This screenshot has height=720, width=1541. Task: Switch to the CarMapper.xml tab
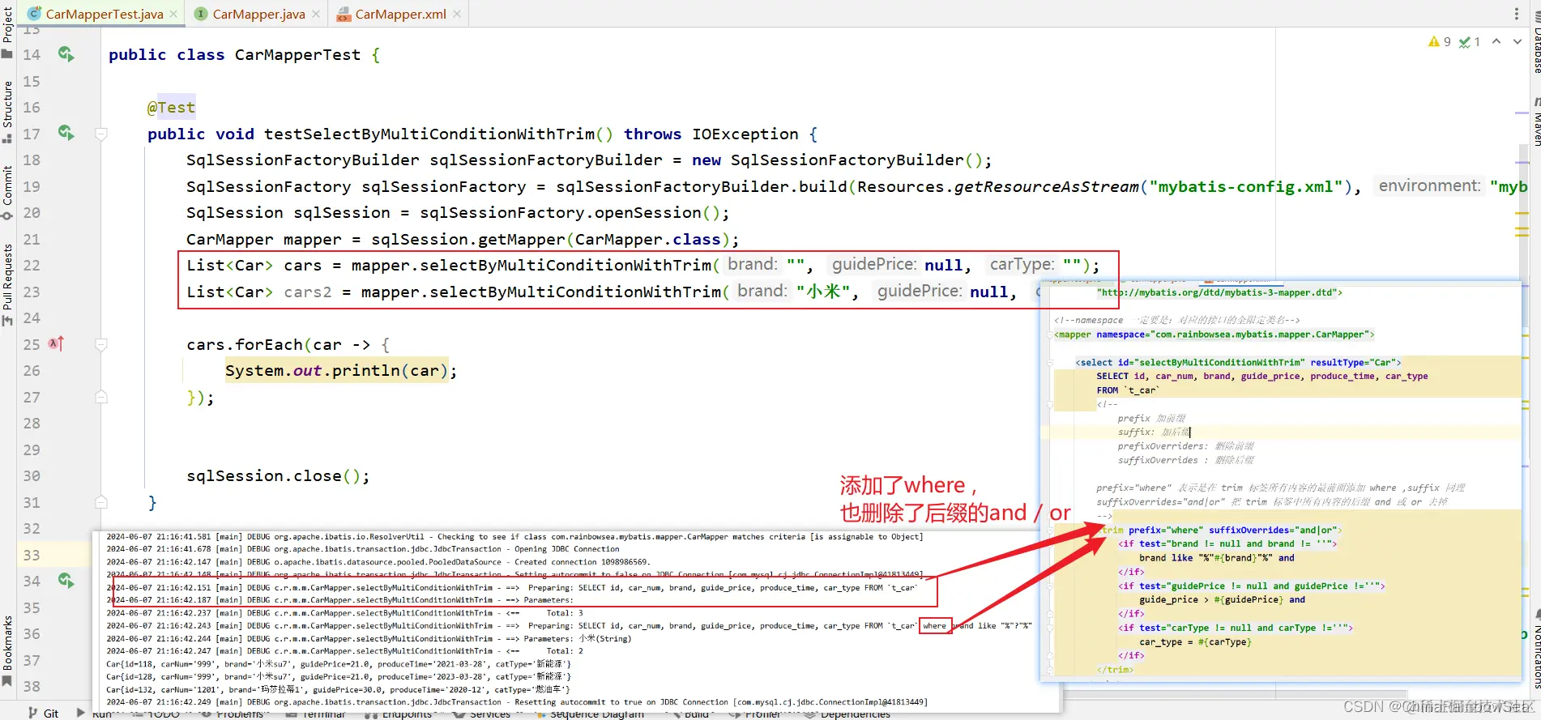tap(399, 14)
